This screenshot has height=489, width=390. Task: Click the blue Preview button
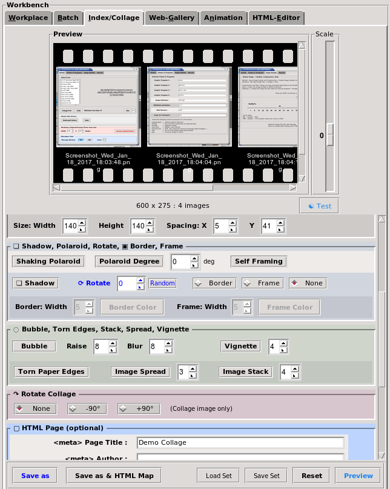(x=358, y=476)
